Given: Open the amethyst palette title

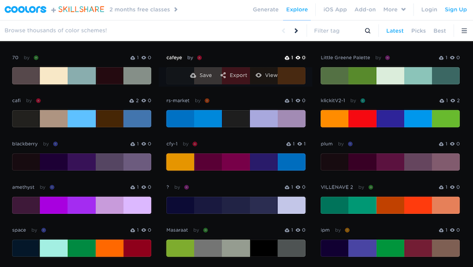Looking at the screenshot, I should point(23,187).
